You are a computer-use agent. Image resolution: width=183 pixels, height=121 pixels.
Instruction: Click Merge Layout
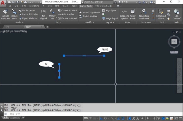tap(110, 18)
